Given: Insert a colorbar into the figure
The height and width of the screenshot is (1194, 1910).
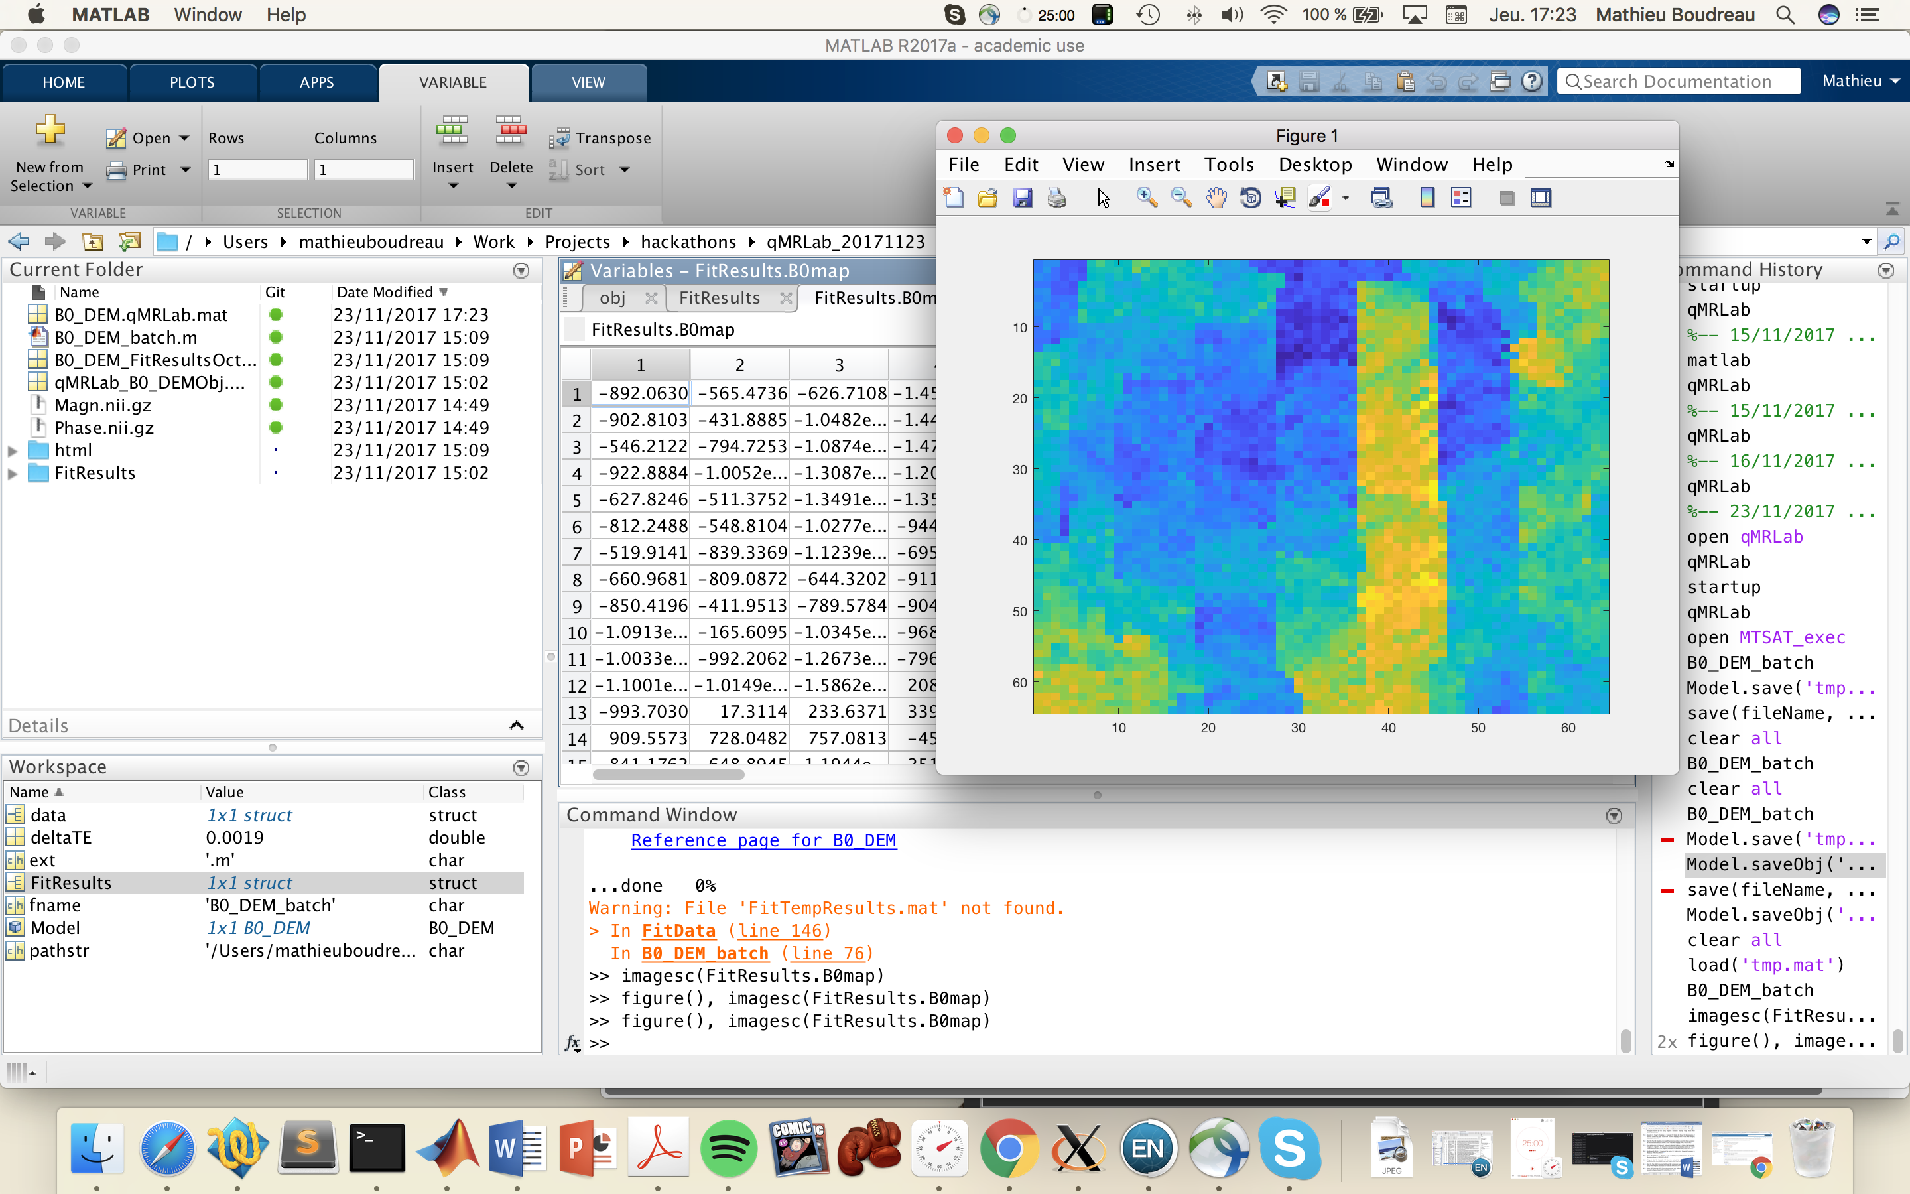Looking at the screenshot, I should [1427, 198].
